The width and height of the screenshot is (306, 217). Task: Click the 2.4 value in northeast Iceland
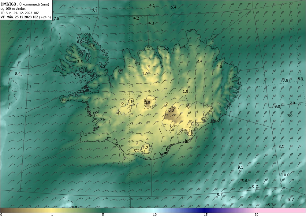[200, 61]
